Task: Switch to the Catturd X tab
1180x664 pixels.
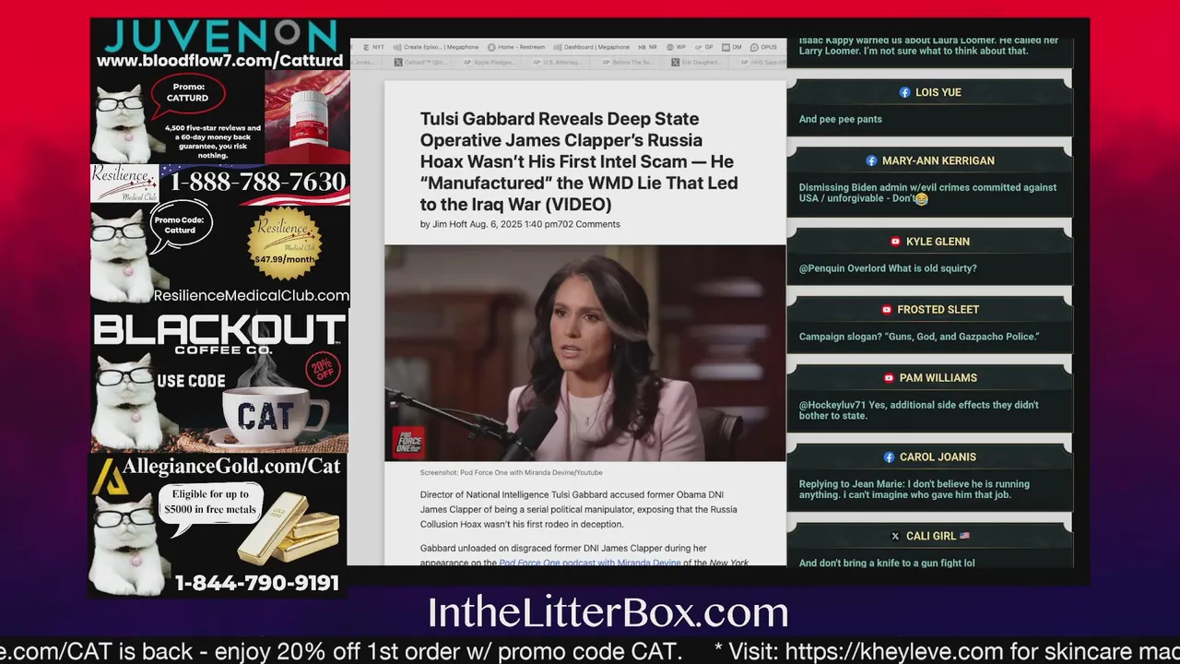Action: [422, 63]
